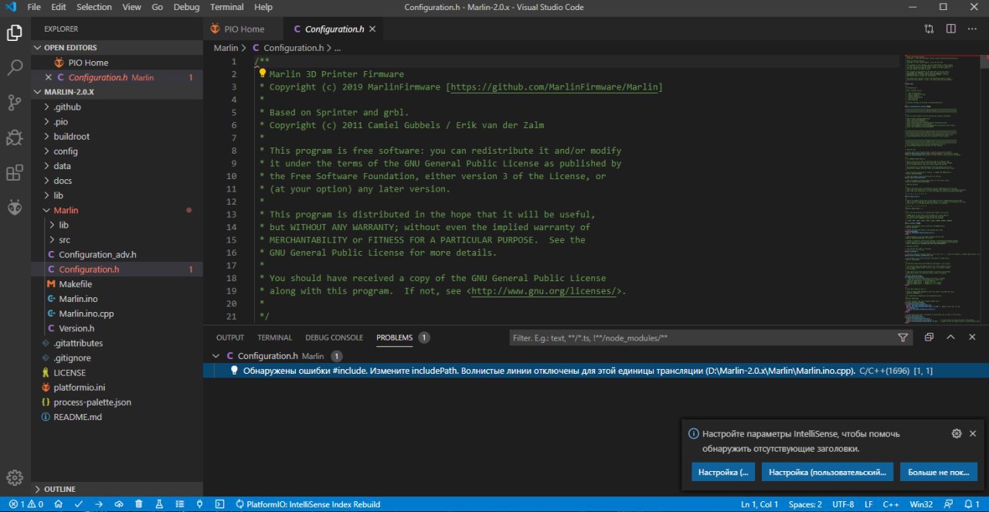Click the PlatformIO run task list icon
989x512 pixels.
[x=179, y=504]
